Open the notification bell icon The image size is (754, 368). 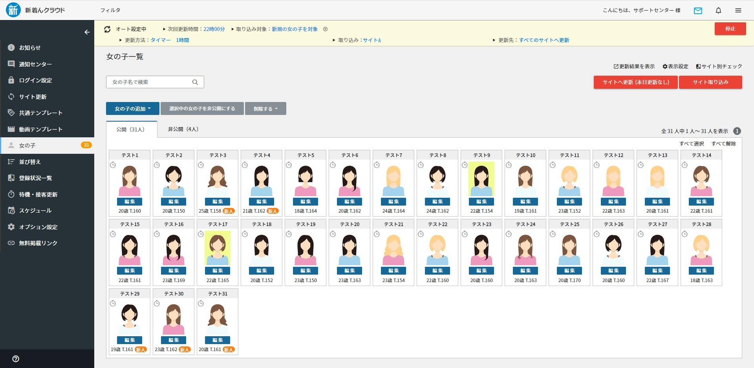718,11
